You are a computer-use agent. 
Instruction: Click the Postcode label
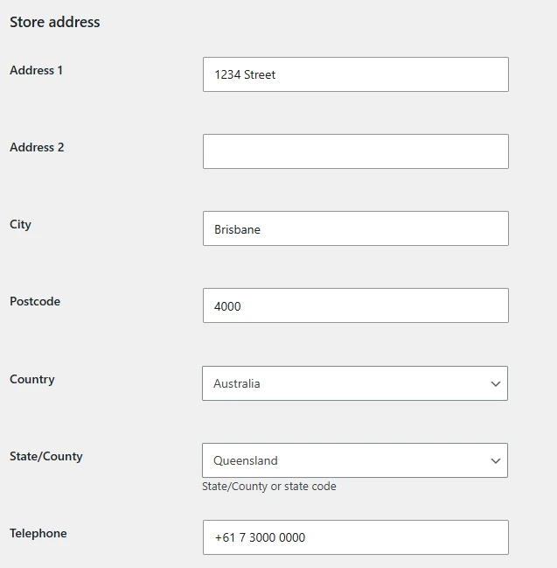tap(35, 301)
